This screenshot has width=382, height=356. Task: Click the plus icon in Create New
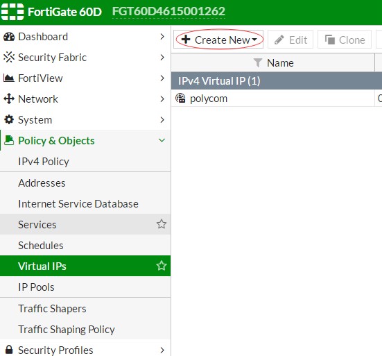[x=186, y=40]
